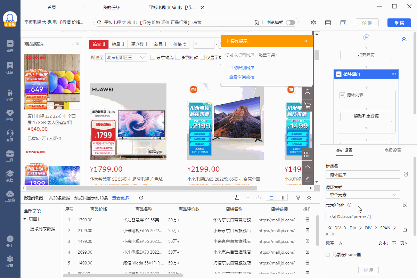Click the 应用 button

click(x=368, y=270)
